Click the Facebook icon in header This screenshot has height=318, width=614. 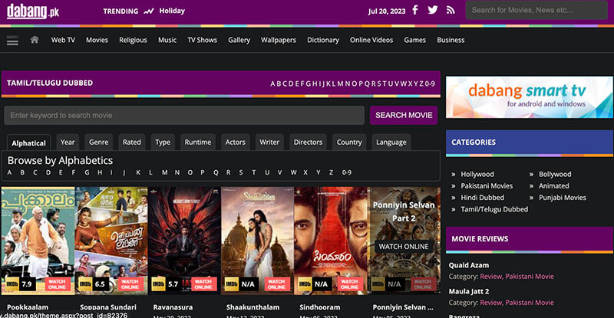pos(415,11)
